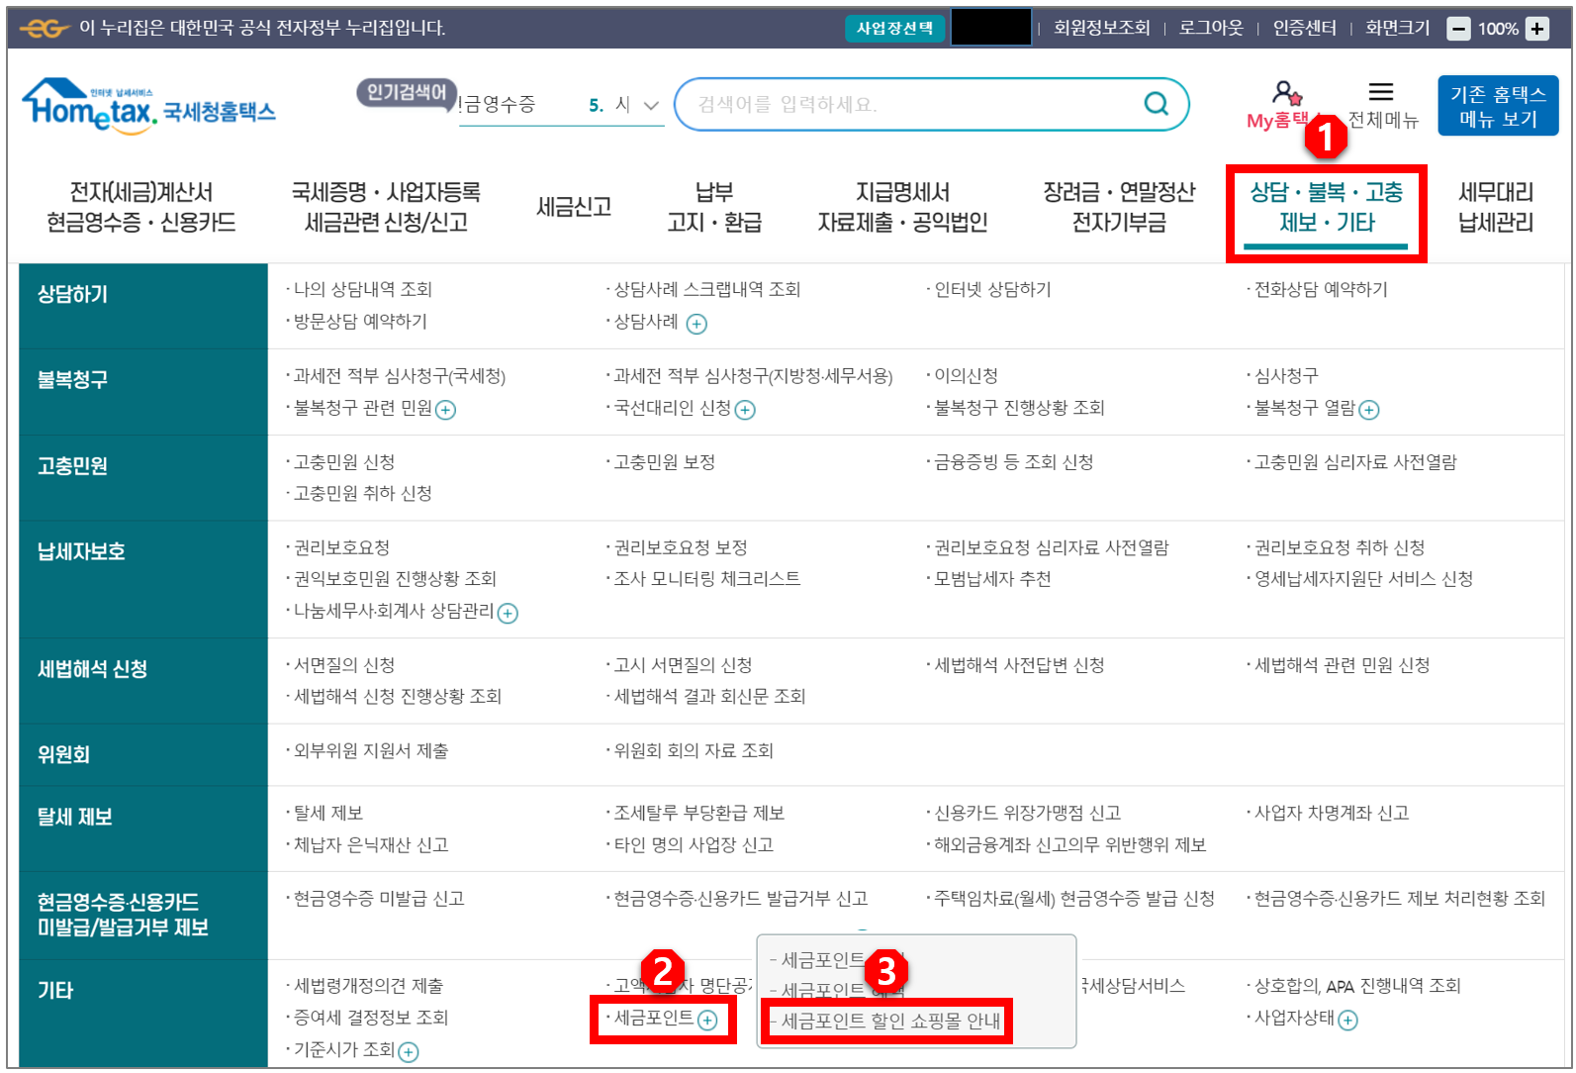
Task: Click 고충민원 취하 신청
Action: click(363, 493)
